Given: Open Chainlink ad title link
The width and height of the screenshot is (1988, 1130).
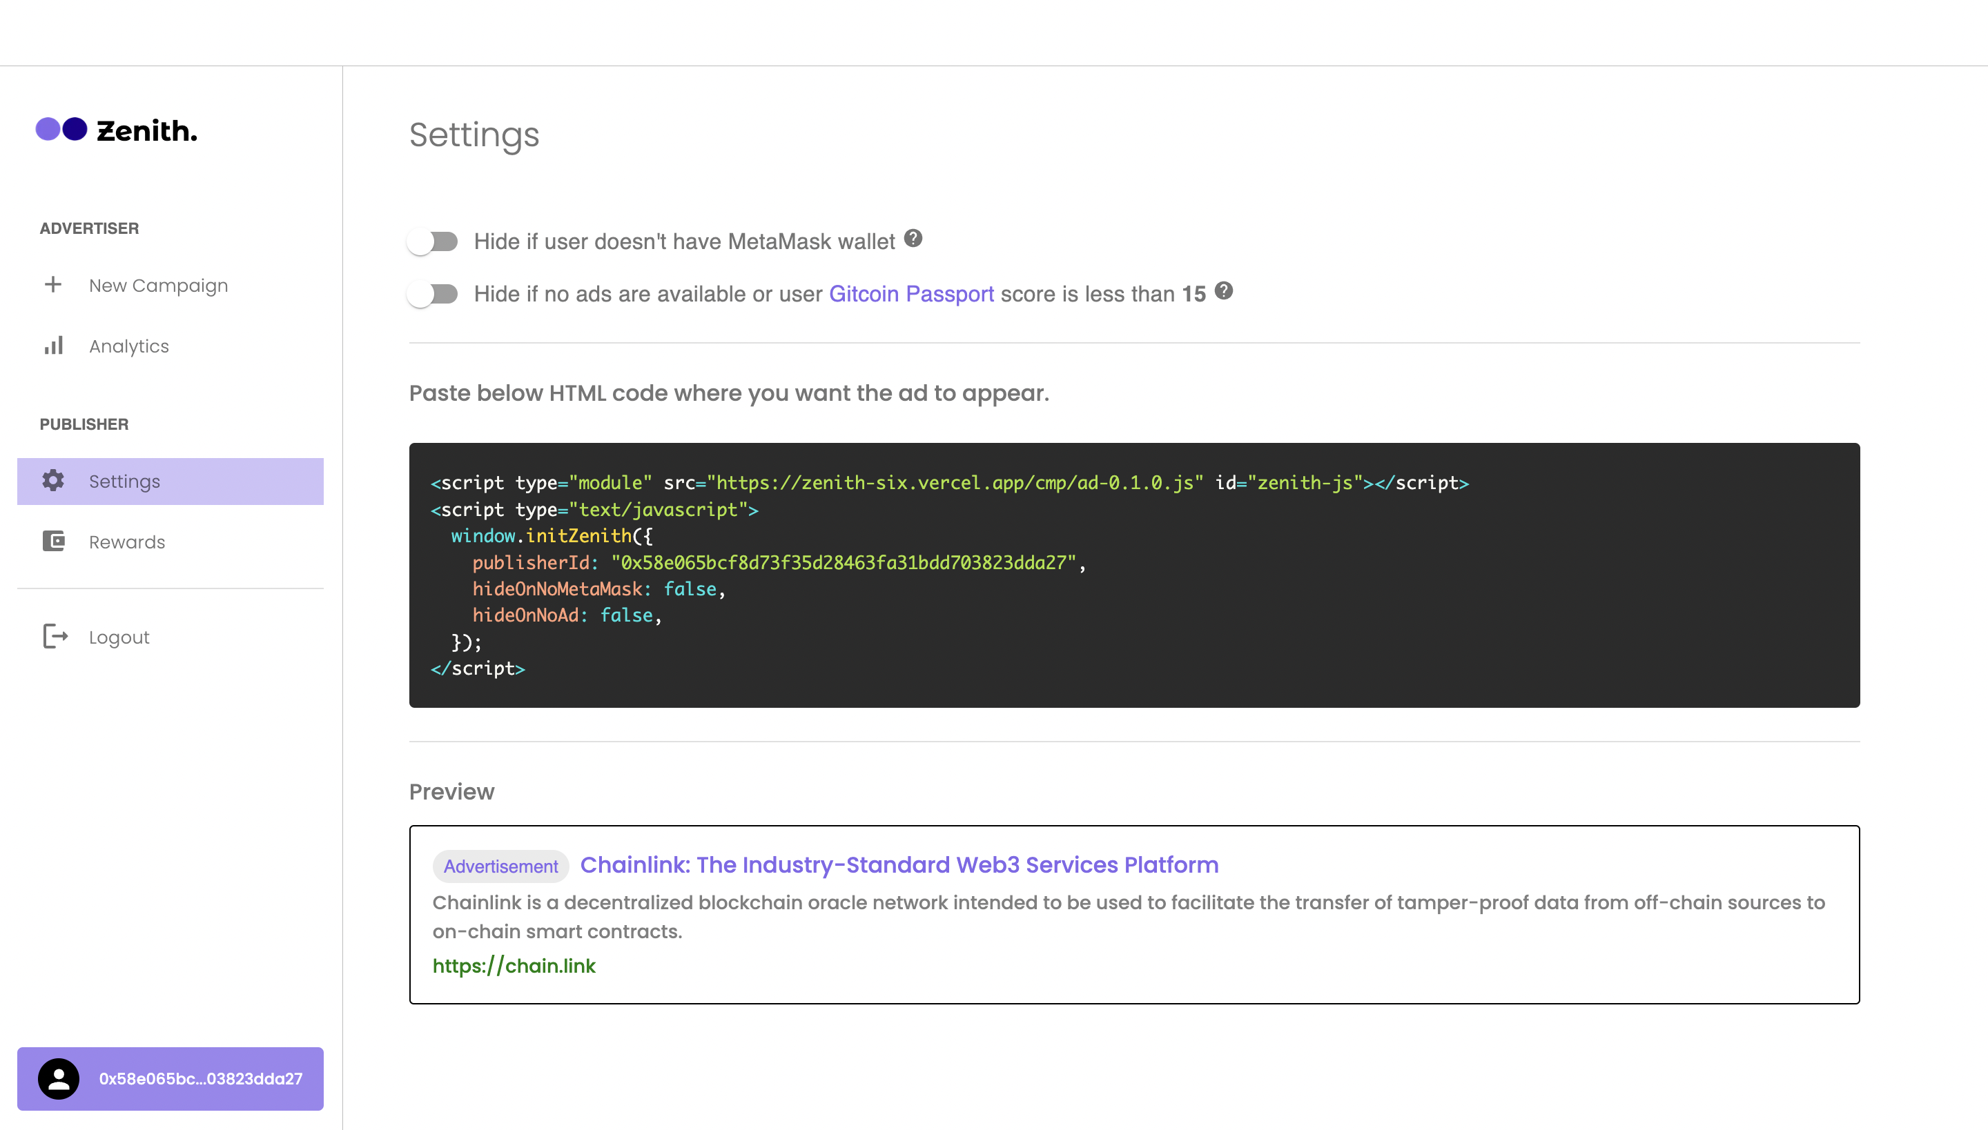Looking at the screenshot, I should click(x=899, y=864).
